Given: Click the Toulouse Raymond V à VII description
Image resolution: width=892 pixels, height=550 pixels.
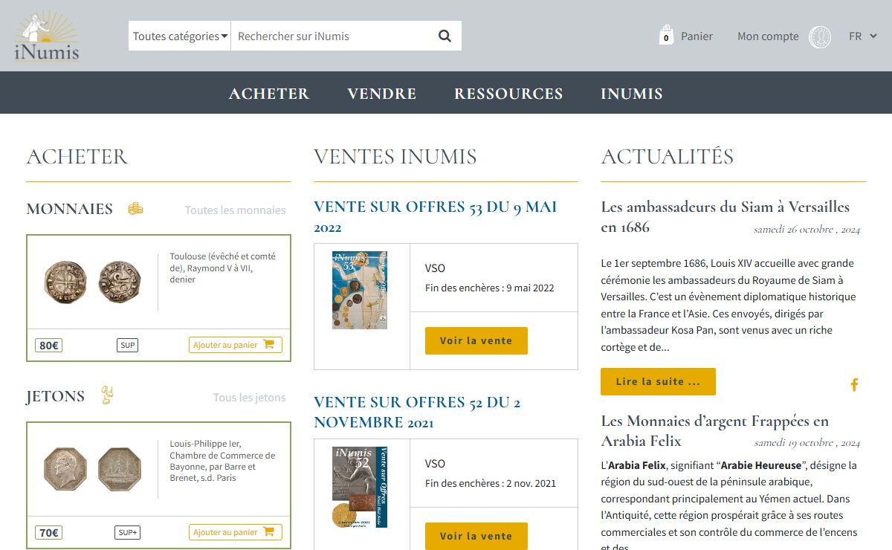Looking at the screenshot, I should click(x=222, y=268).
